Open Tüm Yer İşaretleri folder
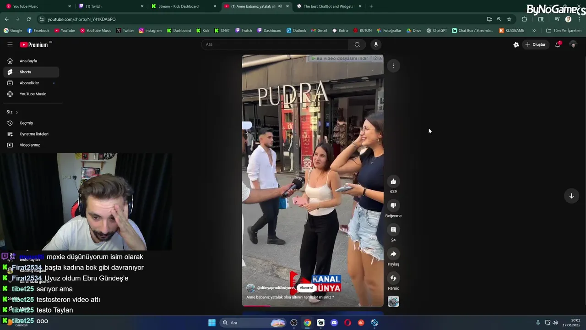 564,31
